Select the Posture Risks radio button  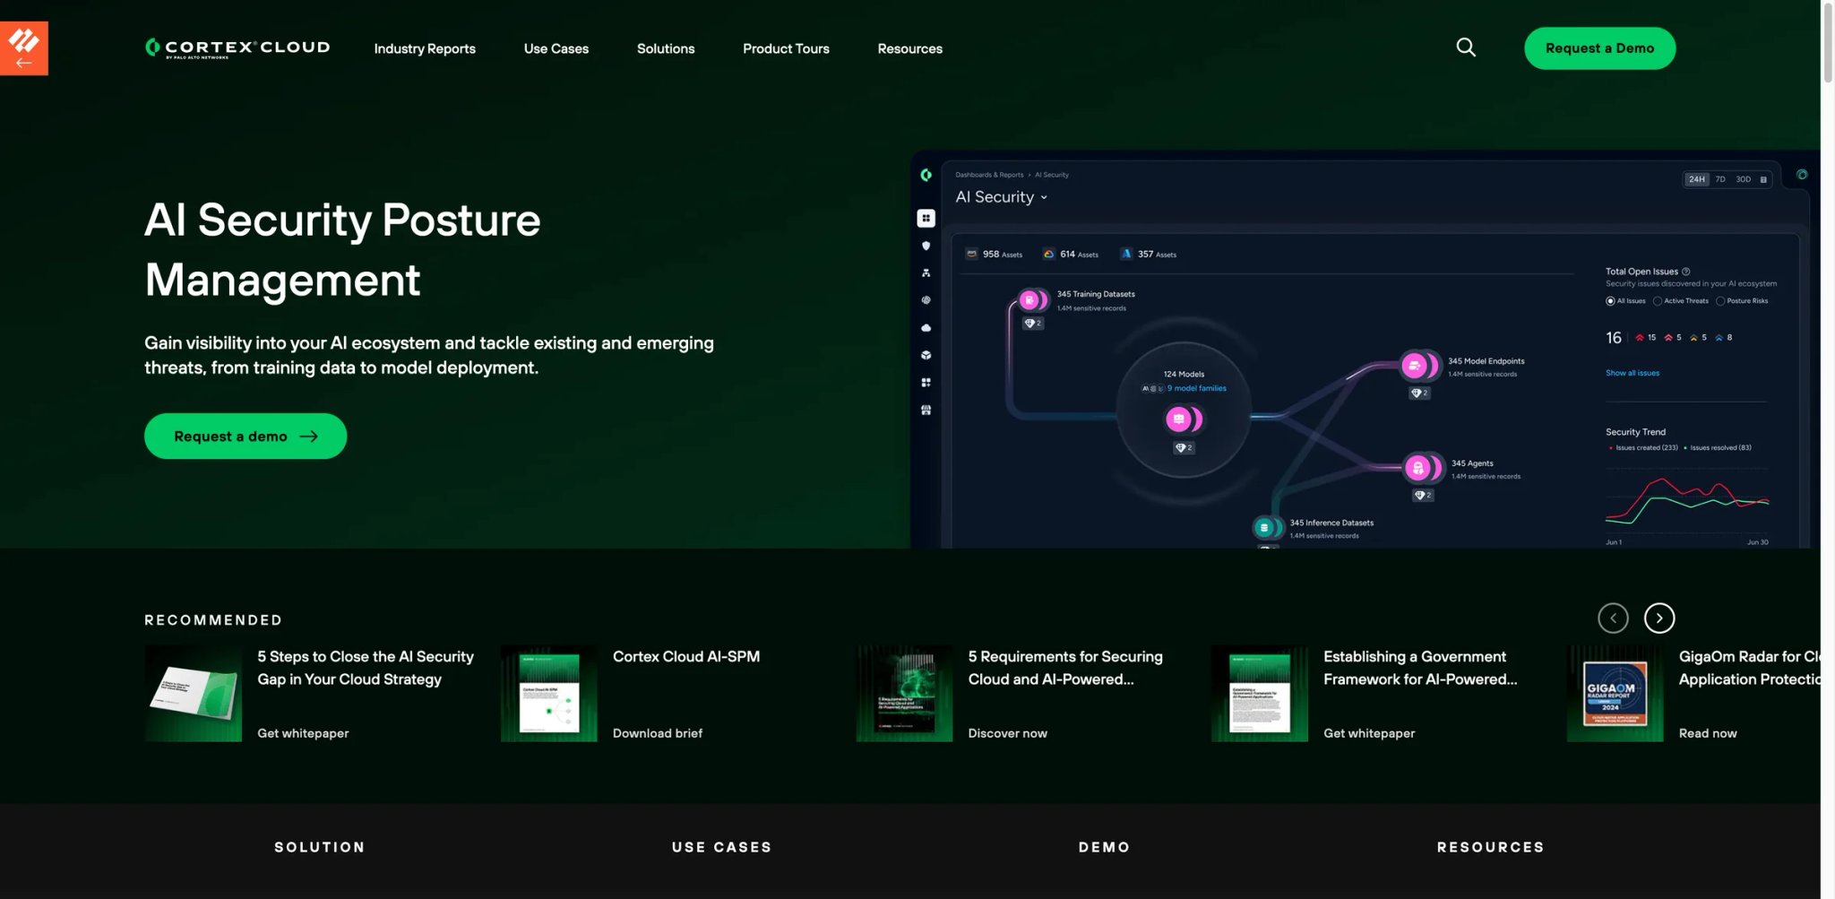pos(1720,301)
